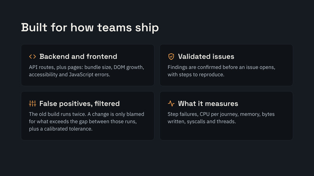Screen dimensions: 314x176
Task: Select the False positives, filtered heading
Action: [79, 103]
